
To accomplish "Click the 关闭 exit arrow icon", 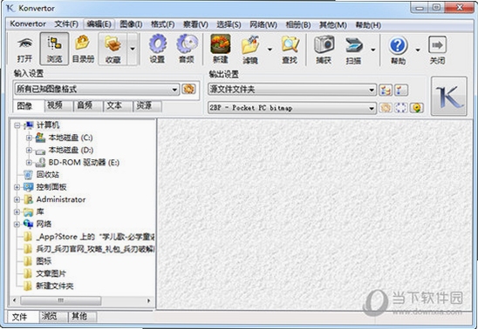I will coord(438,45).
